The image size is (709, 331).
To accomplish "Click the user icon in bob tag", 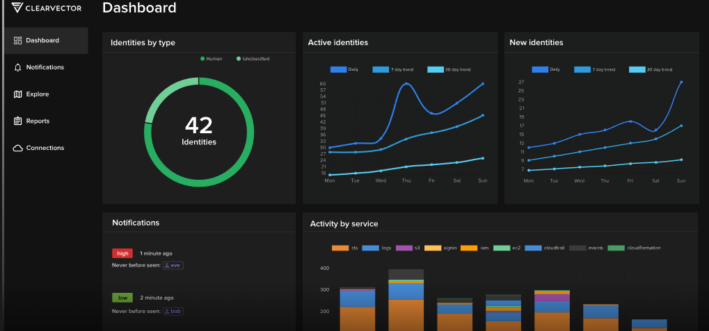I will coord(167,312).
